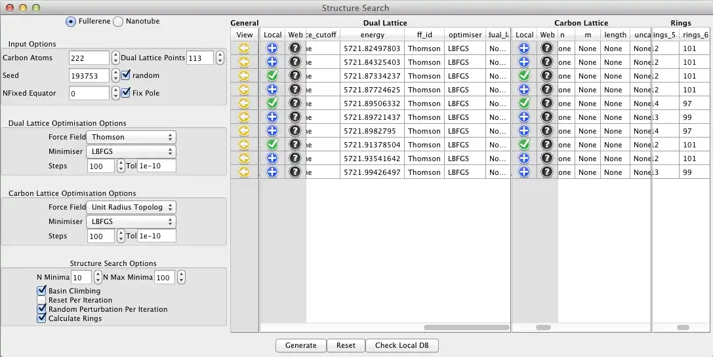The height and width of the screenshot is (357, 713).
Task: Click Dual Lattice Points stepper arrows
Action: pyautogui.click(x=220, y=58)
